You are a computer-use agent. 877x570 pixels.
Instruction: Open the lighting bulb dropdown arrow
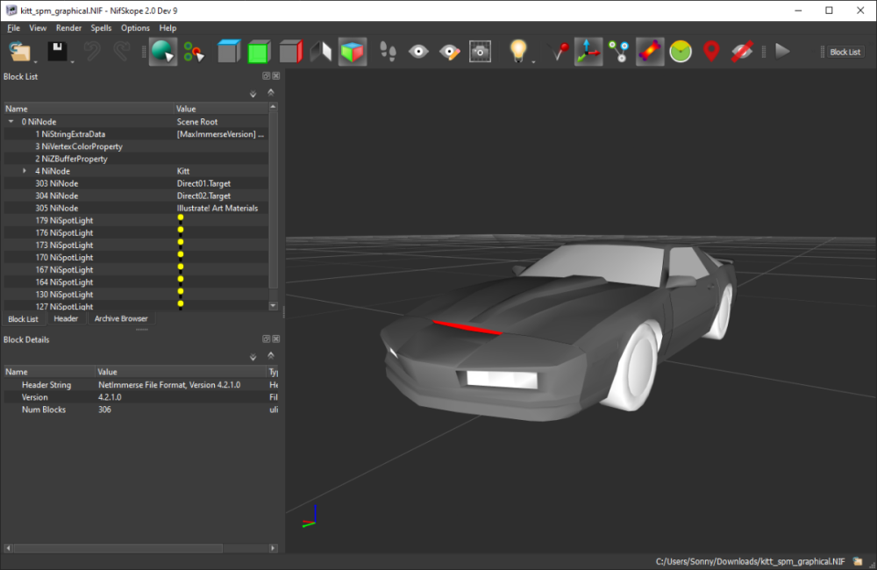coord(533,61)
